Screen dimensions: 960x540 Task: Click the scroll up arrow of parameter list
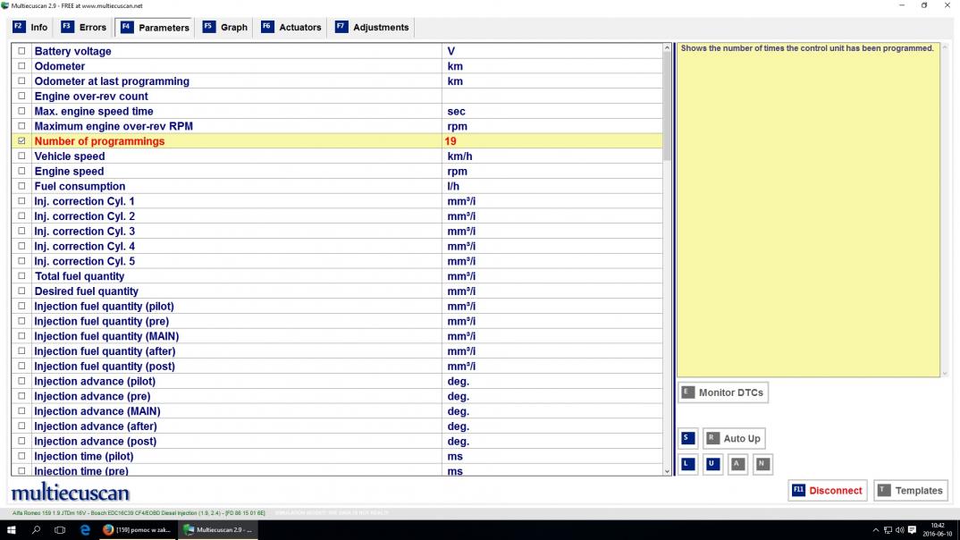pyautogui.click(x=668, y=47)
